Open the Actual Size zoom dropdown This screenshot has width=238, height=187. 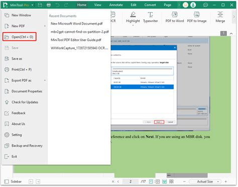coord(205,181)
